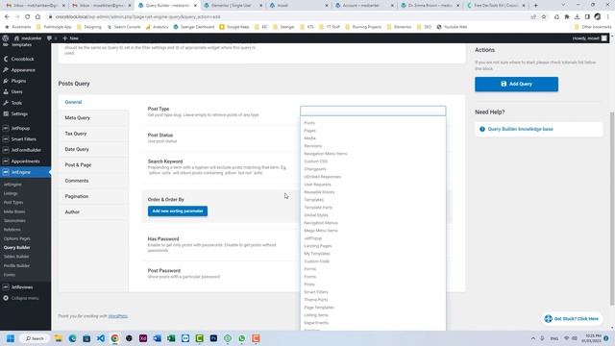Image resolution: width=615 pixels, height=346 pixels.
Task: Open Settings in the admin sidebar
Action: pos(19,113)
